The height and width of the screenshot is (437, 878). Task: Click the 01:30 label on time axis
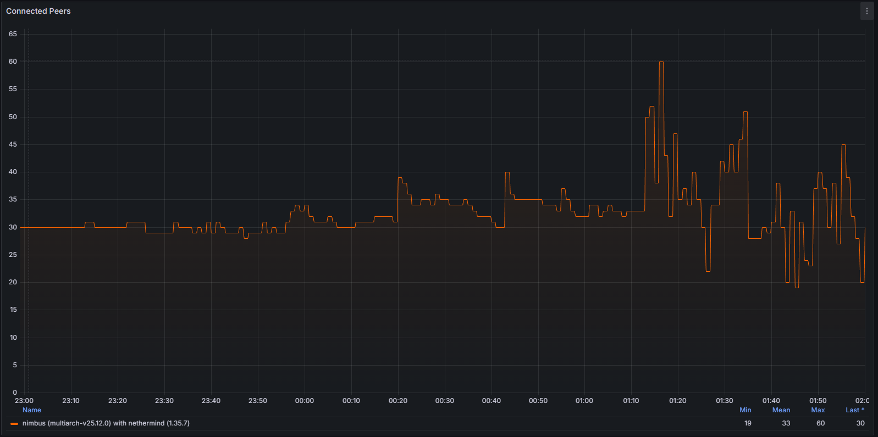pos(724,401)
